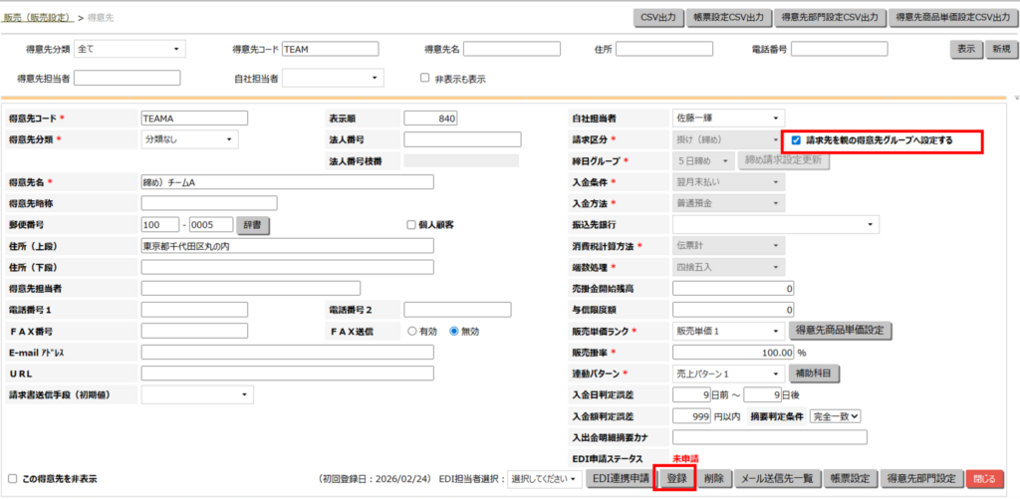Enable the 個人顧客 checkbox
The height and width of the screenshot is (499, 1020).
[x=411, y=225]
